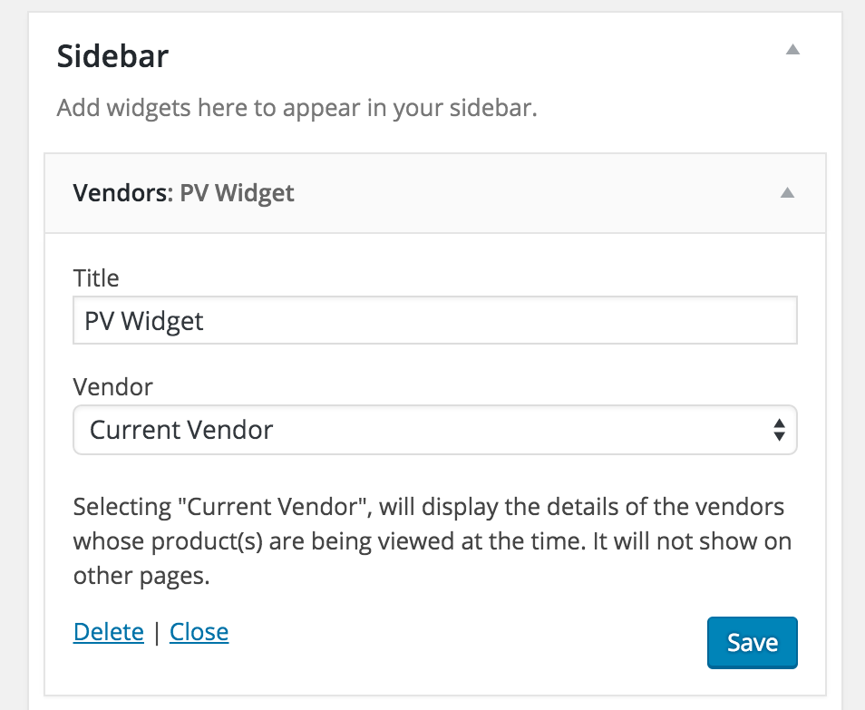The height and width of the screenshot is (710, 865).
Task: Collapse the Sidebar widget area arrow
Action: point(792,51)
